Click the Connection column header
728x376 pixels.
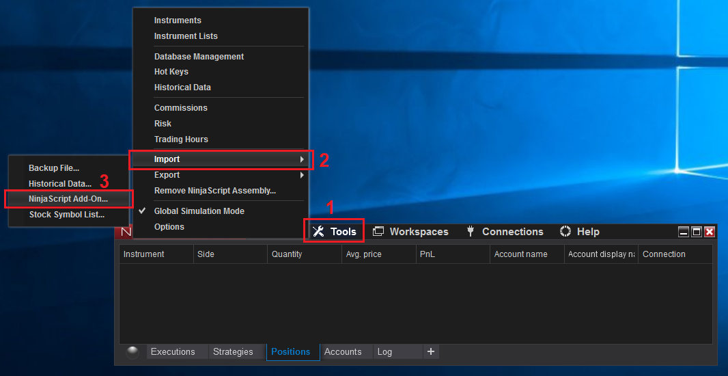675,254
